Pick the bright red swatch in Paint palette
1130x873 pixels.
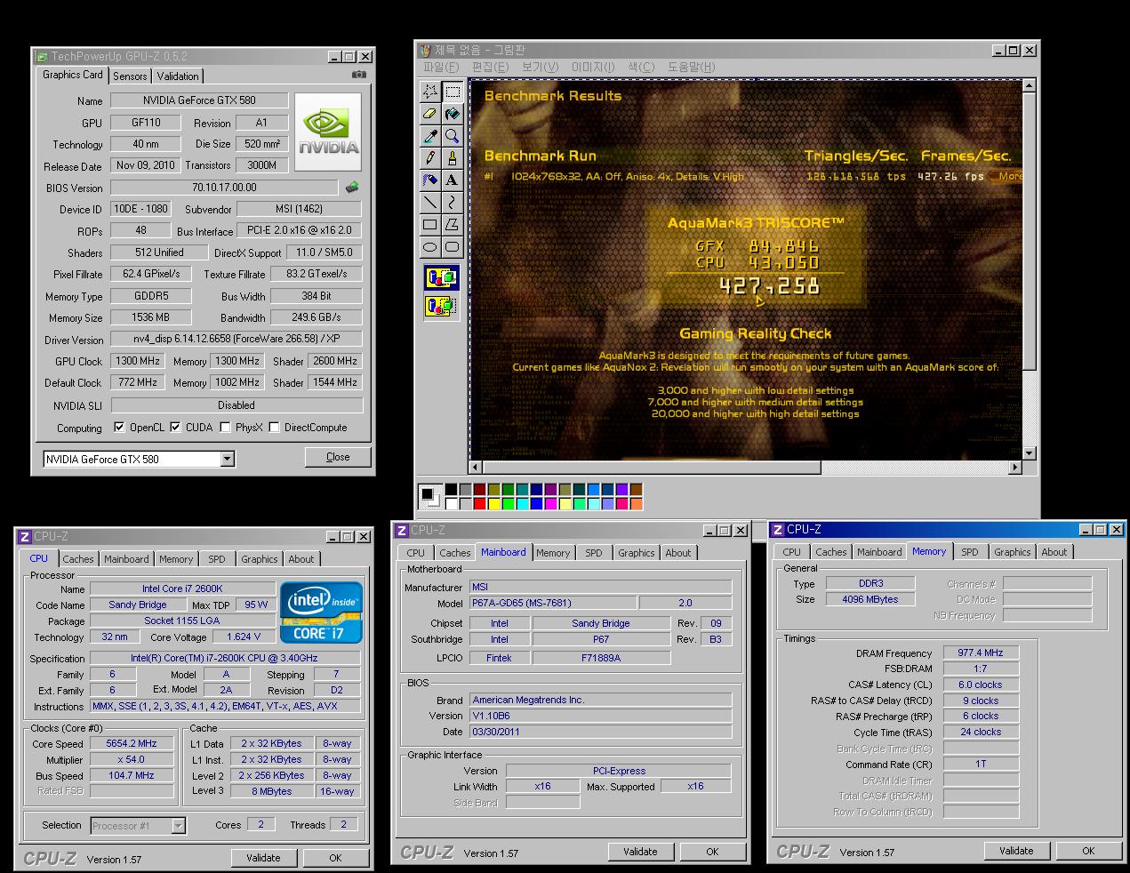[480, 504]
